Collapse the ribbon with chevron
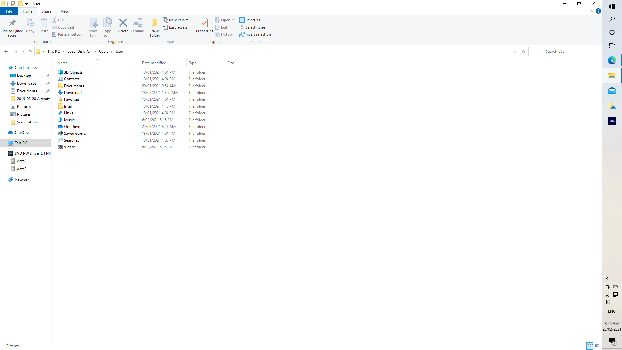This screenshot has height=350, width=622. point(591,11)
